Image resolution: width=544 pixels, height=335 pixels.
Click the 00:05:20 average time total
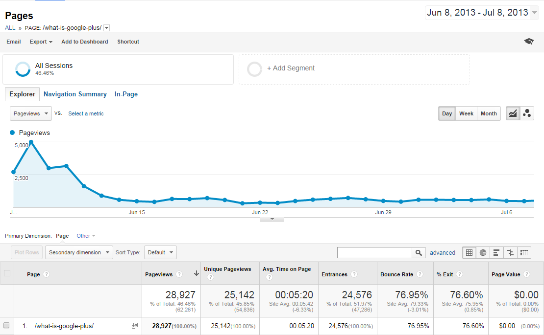tap(294, 295)
